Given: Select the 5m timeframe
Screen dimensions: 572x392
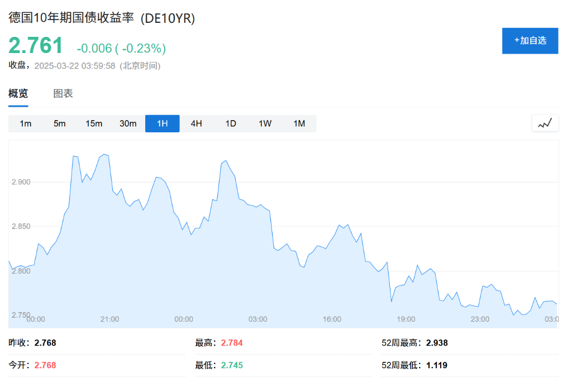Looking at the screenshot, I should 59,123.
